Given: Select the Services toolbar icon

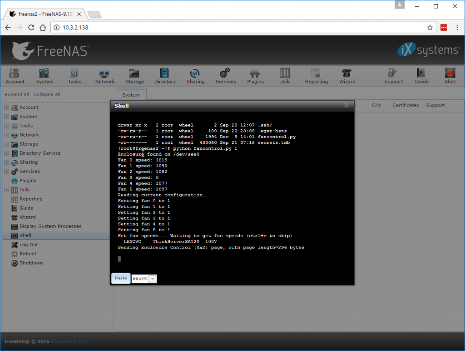Looking at the screenshot, I should pyautogui.click(x=226, y=75).
